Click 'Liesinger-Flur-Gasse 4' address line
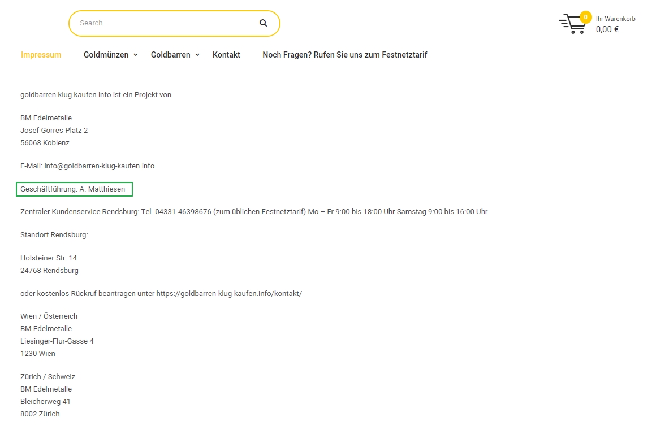This screenshot has width=652, height=439. pyautogui.click(x=57, y=341)
